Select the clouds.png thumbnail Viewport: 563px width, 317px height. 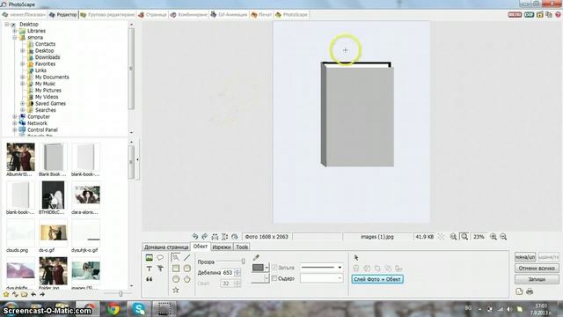(20, 236)
